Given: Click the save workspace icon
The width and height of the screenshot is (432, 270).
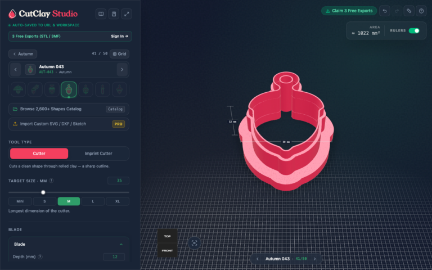Looking at the screenshot, I should click(114, 14).
